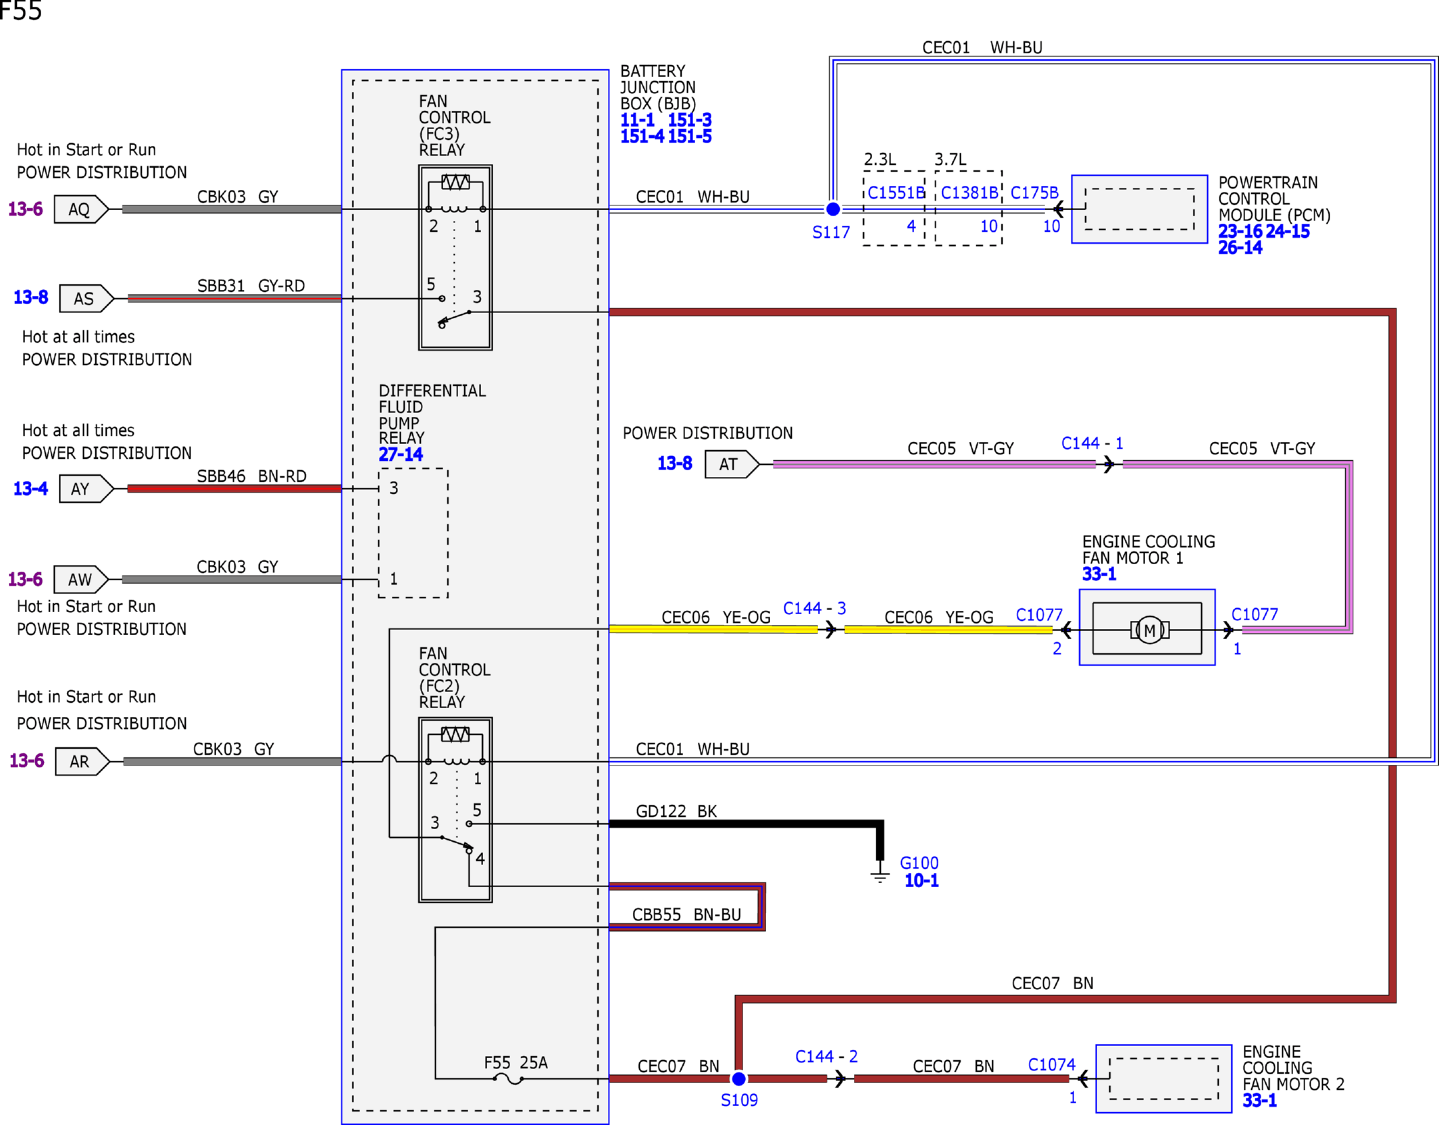The image size is (1439, 1125).
Task: Open the 13-8 reference beside AS
Action: tap(31, 297)
